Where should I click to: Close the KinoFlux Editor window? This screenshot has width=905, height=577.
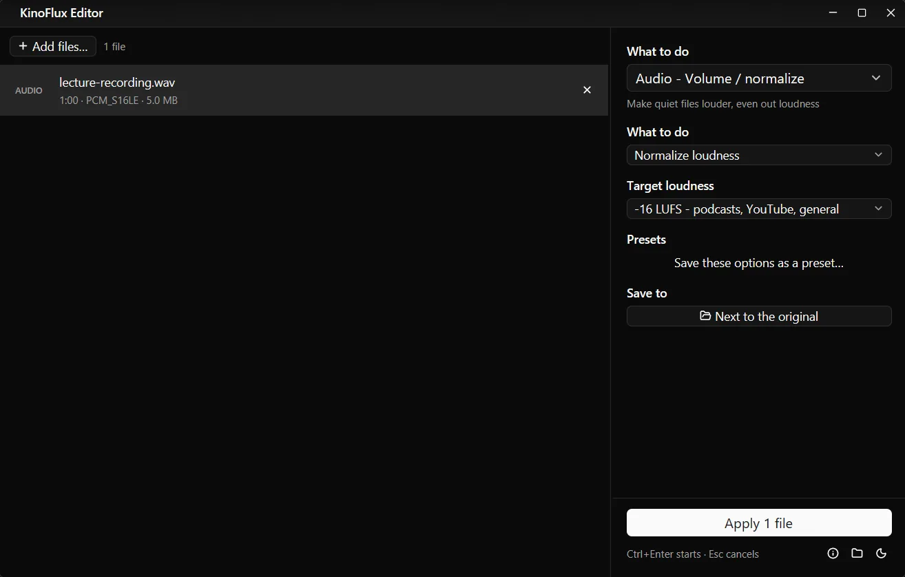click(x=891, y=13)
